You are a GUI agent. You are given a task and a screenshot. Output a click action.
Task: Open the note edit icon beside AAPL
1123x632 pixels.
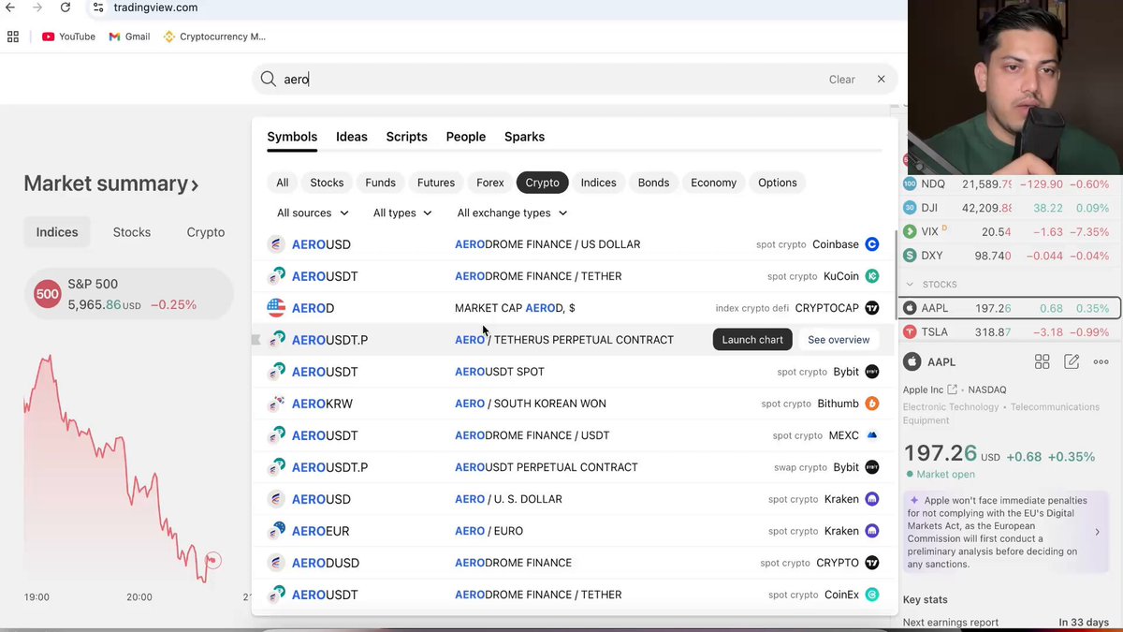point(1072,361)
